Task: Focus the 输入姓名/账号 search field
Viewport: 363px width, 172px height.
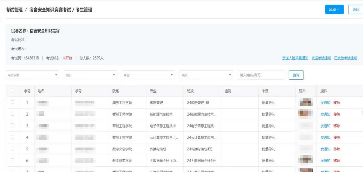Action: pyautogui.click(x=260, y=75)
